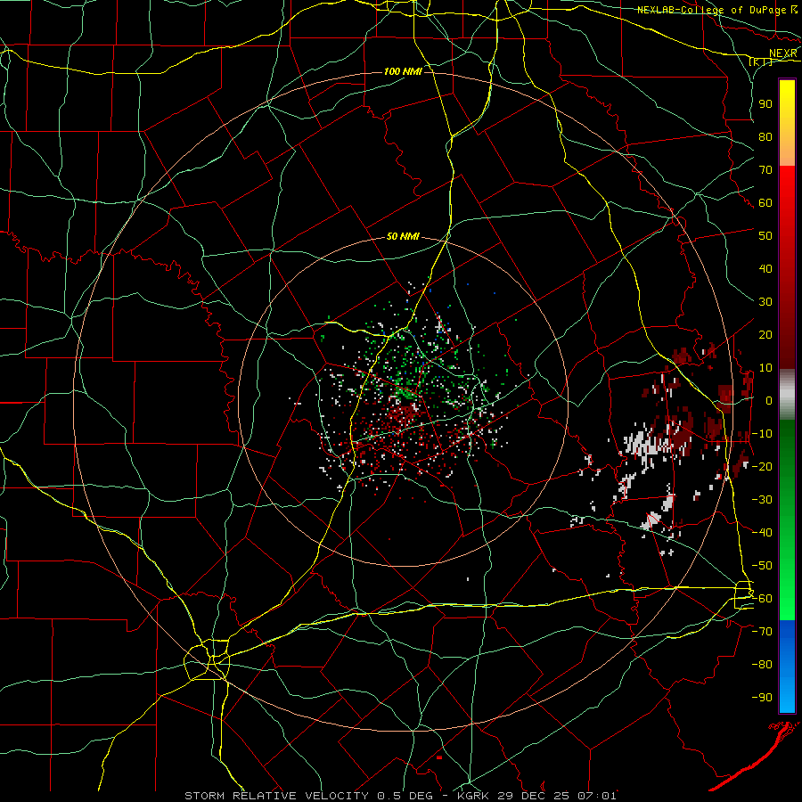Click the positive 70 scale label
The image size is (802, 802).
765,170
